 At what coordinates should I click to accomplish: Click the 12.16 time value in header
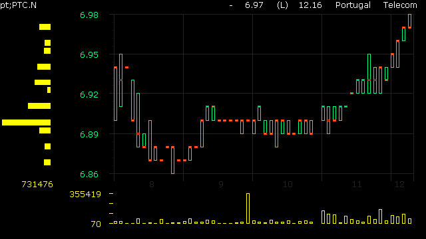[310, 5]
